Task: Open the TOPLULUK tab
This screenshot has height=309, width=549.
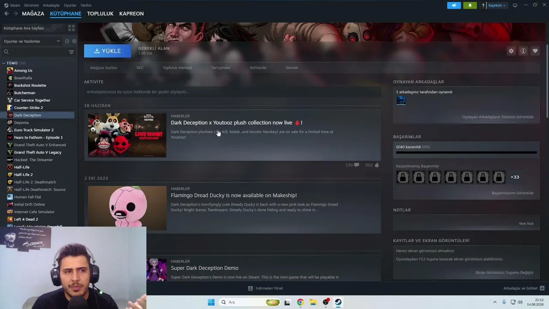Action: [100, 14]
